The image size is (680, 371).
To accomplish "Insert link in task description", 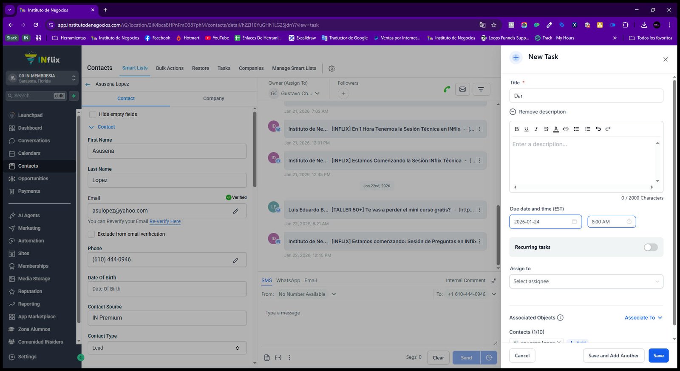I will click(566, 129).
